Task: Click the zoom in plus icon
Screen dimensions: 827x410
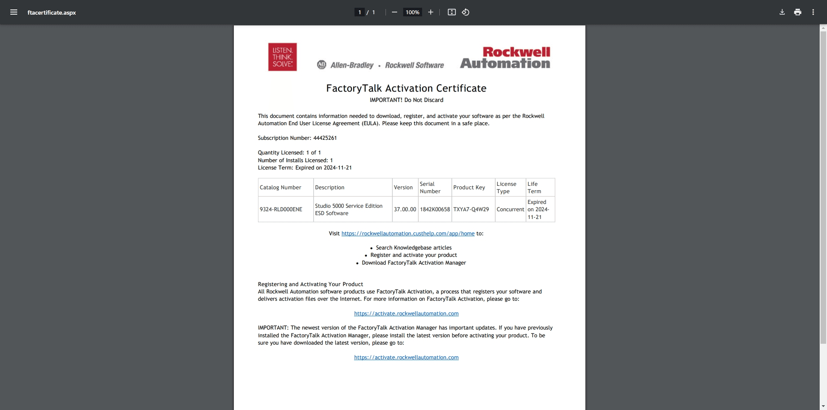Action: 430,12
